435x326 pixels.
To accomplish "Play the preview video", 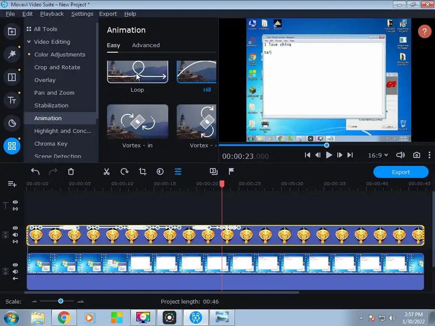I will point(329,155).
